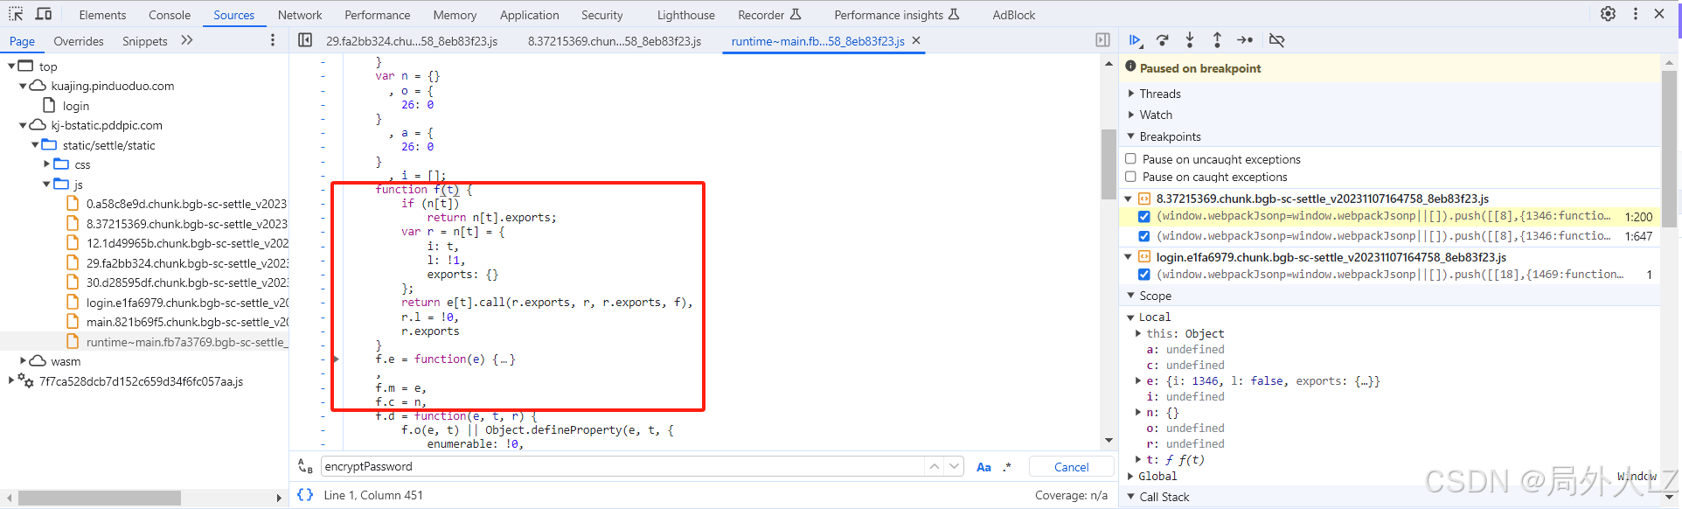The image size is (1682, 509).
Task: Switch to the Network tab
Action: pos(300,15)
